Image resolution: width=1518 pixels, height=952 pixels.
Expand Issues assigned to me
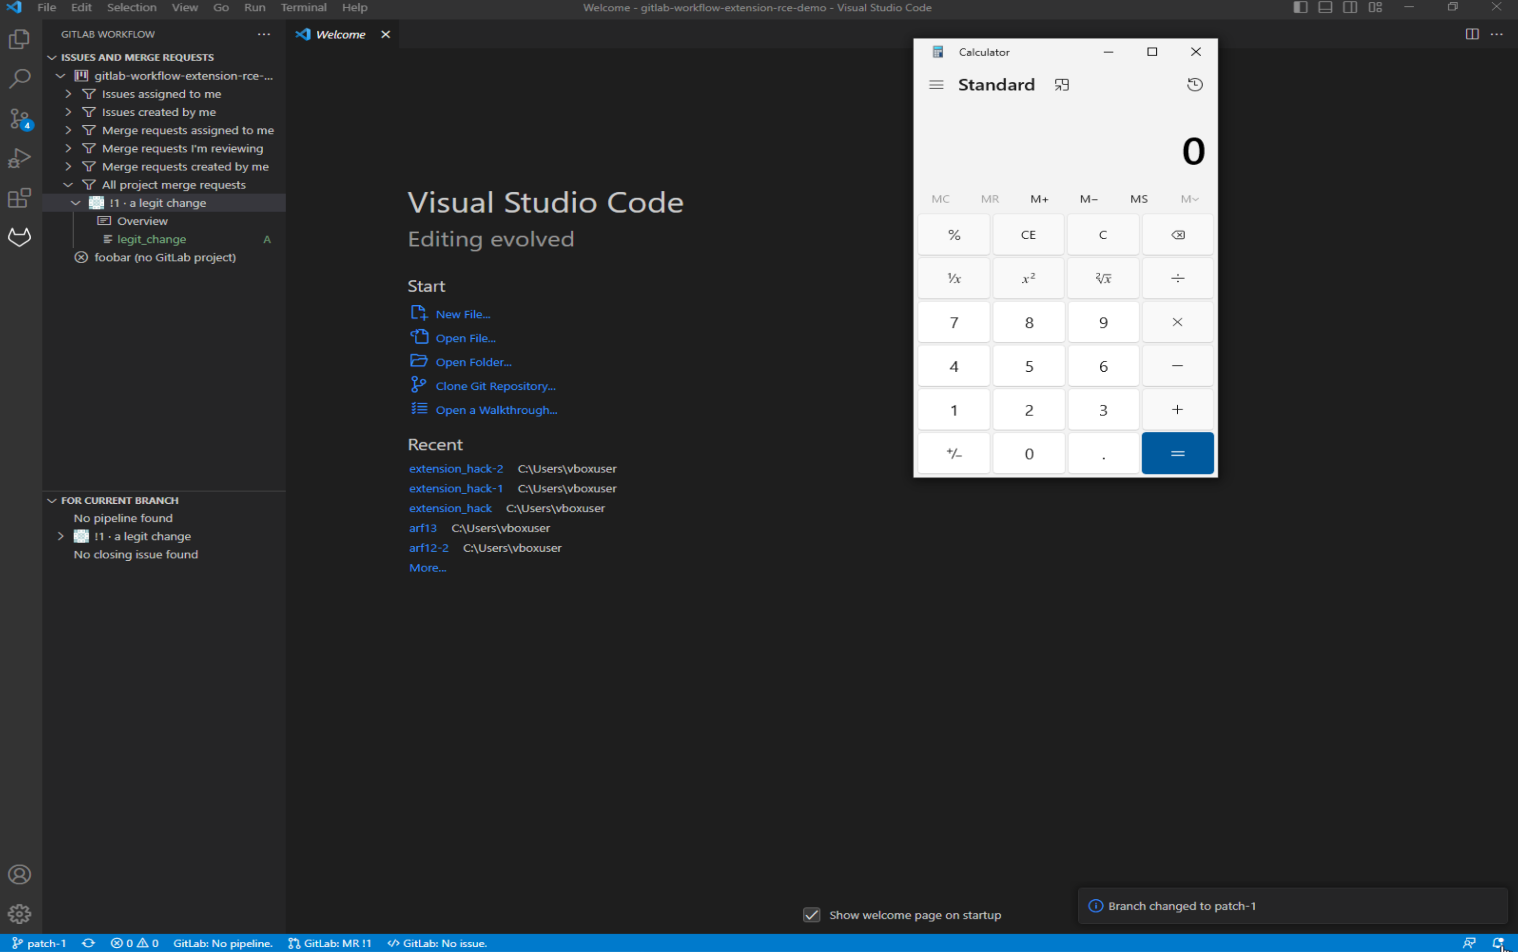pos(68,94)
